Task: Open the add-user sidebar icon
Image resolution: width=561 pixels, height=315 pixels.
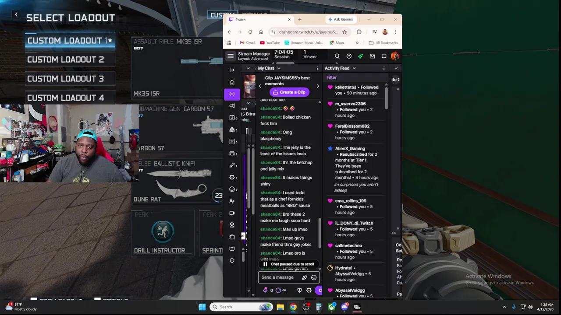Action: coord(232,201)
